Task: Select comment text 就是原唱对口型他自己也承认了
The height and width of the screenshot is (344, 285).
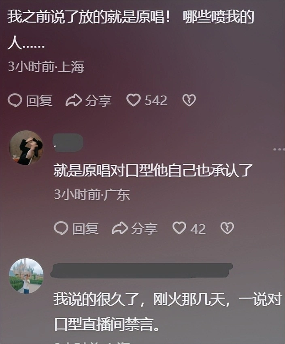Action: (x=153, y=170)
